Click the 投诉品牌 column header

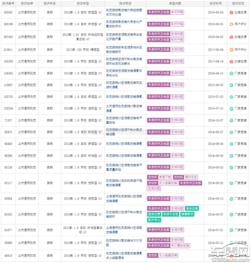point(27,4)
